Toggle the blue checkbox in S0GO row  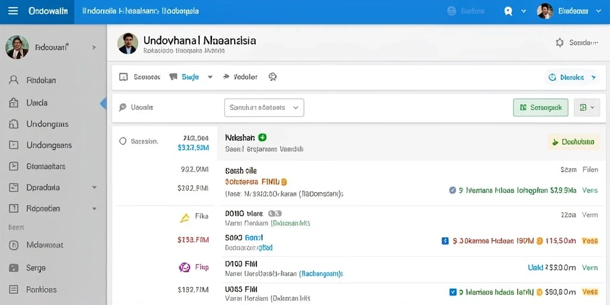tap(446, 241)
